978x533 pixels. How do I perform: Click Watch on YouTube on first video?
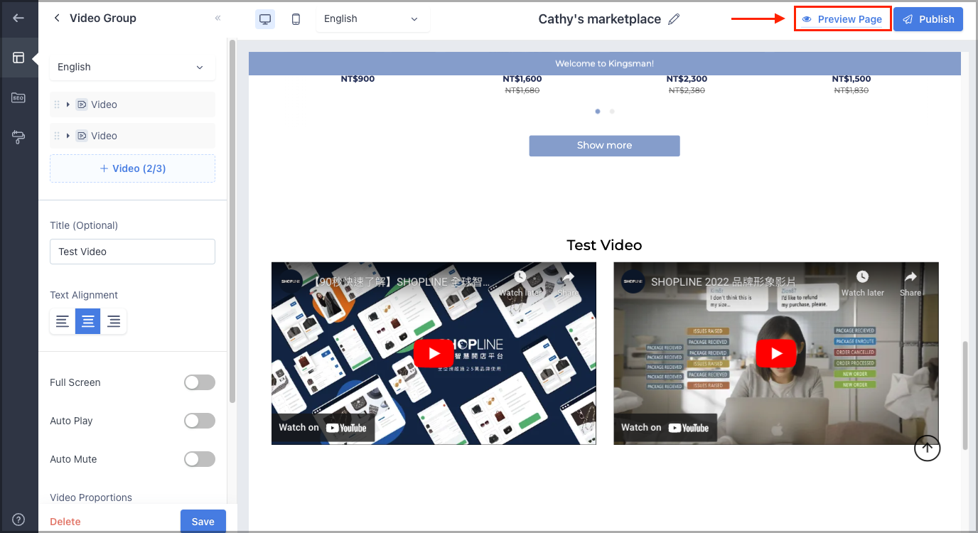[323, 428]
